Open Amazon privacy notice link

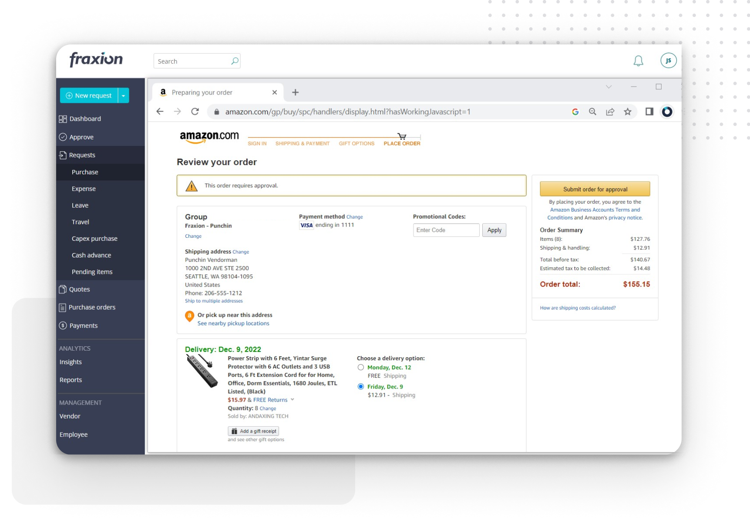point(625,218)
